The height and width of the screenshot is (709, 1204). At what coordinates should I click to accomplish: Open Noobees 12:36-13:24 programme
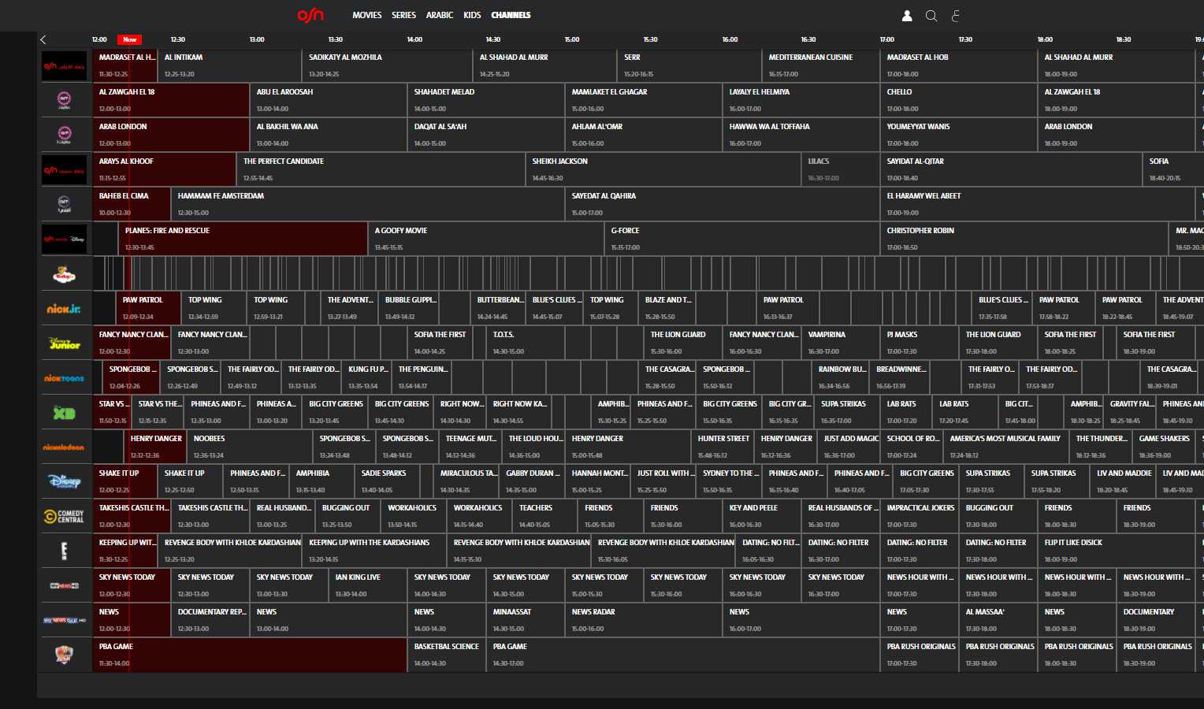pyautogui.click(x=250, y=447)
